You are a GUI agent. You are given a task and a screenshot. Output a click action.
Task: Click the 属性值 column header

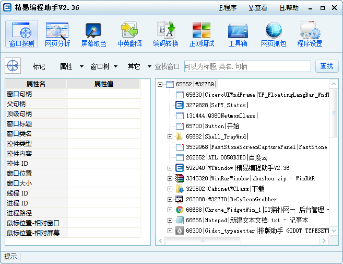[x=103, y=84]
